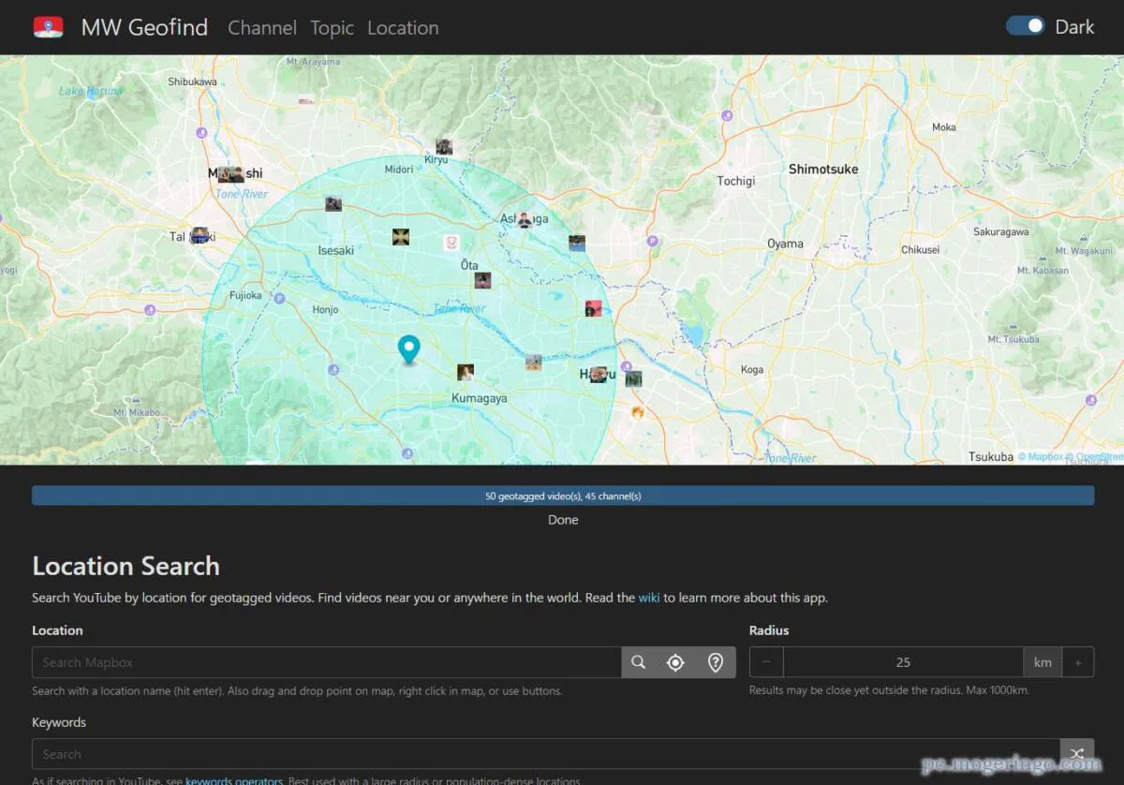Image resolution: width=1124 pixels, height=785 pixels.
Task: Click the Oyama city label on map
Action: tap(785, 244)
